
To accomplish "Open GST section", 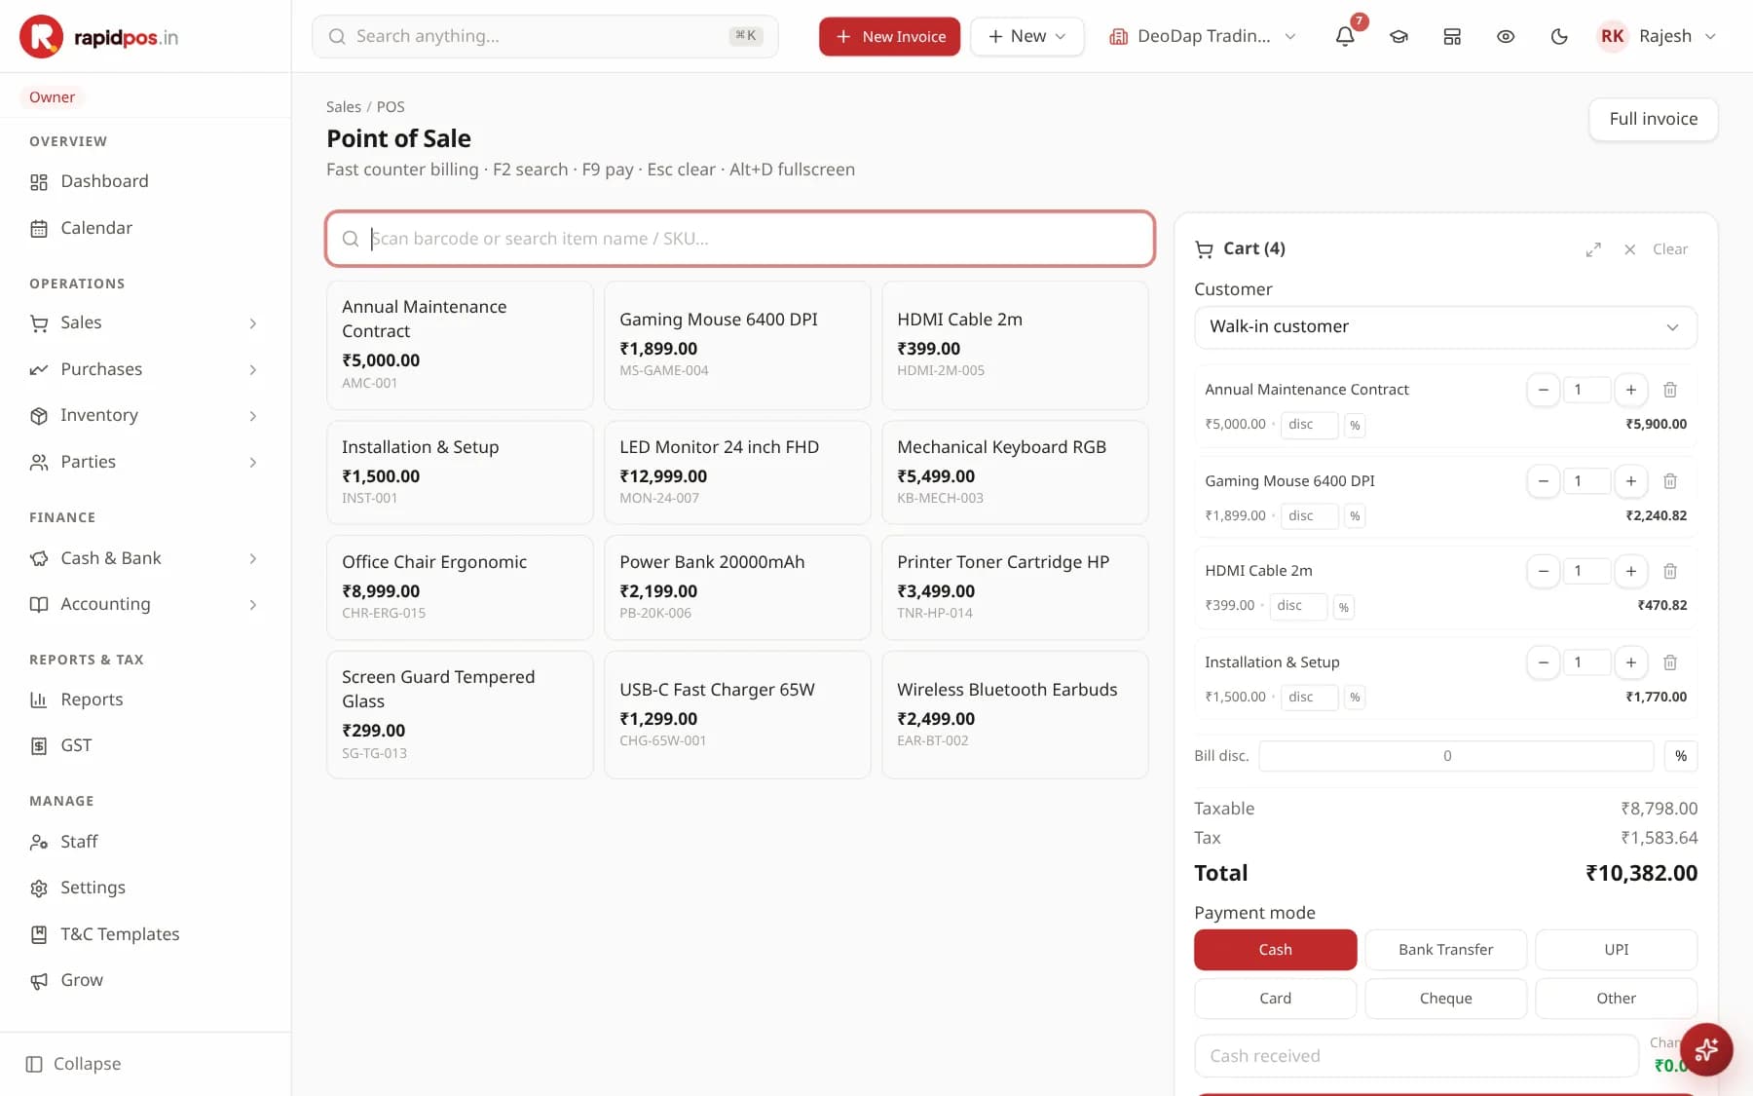I will pos(145,745).
